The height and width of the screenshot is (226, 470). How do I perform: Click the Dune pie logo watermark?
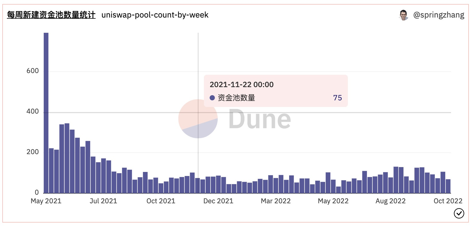pos(198,119)
